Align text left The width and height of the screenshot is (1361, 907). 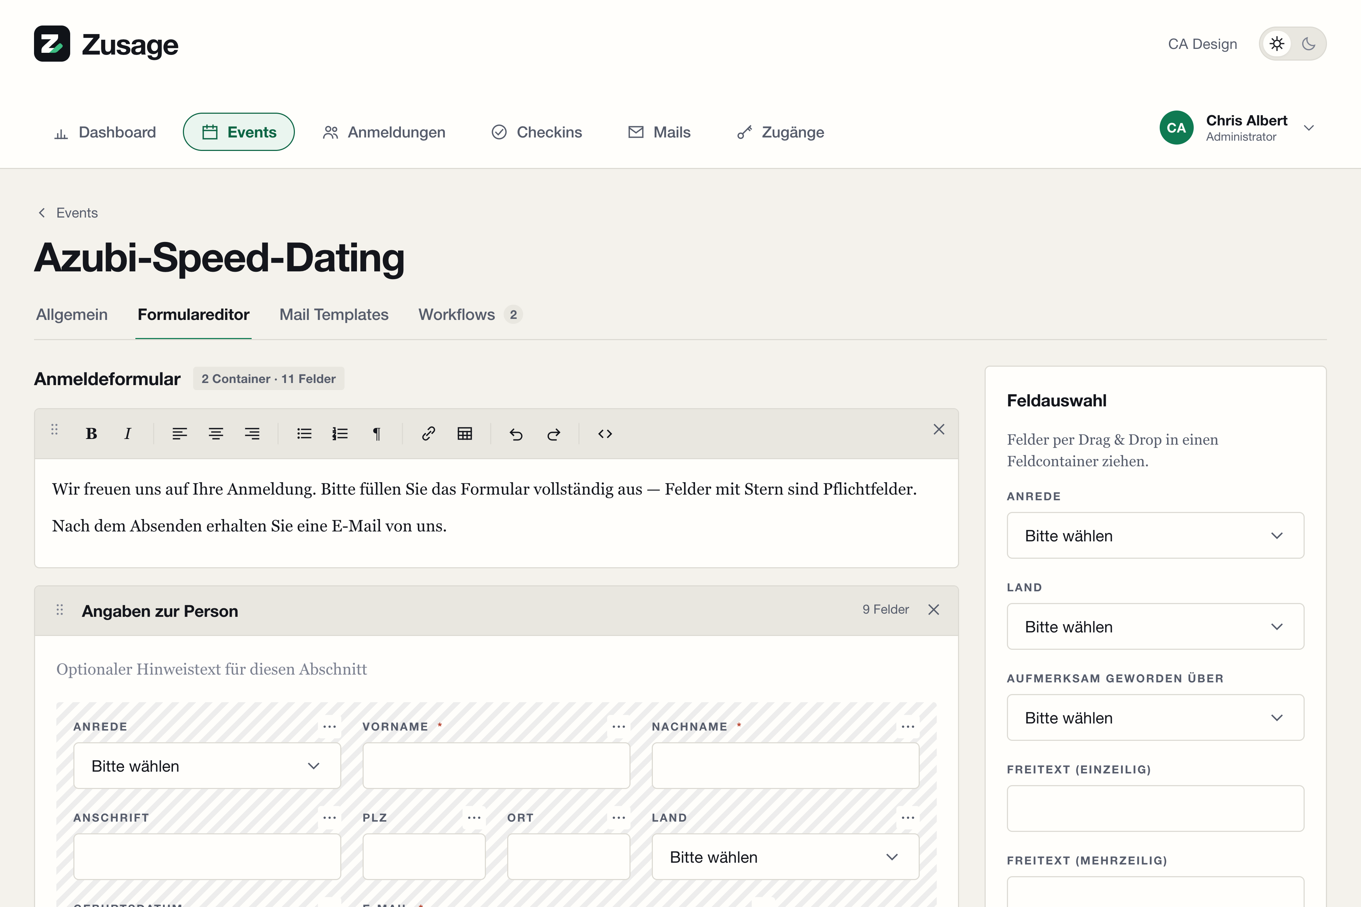click(x=179, y=434)
